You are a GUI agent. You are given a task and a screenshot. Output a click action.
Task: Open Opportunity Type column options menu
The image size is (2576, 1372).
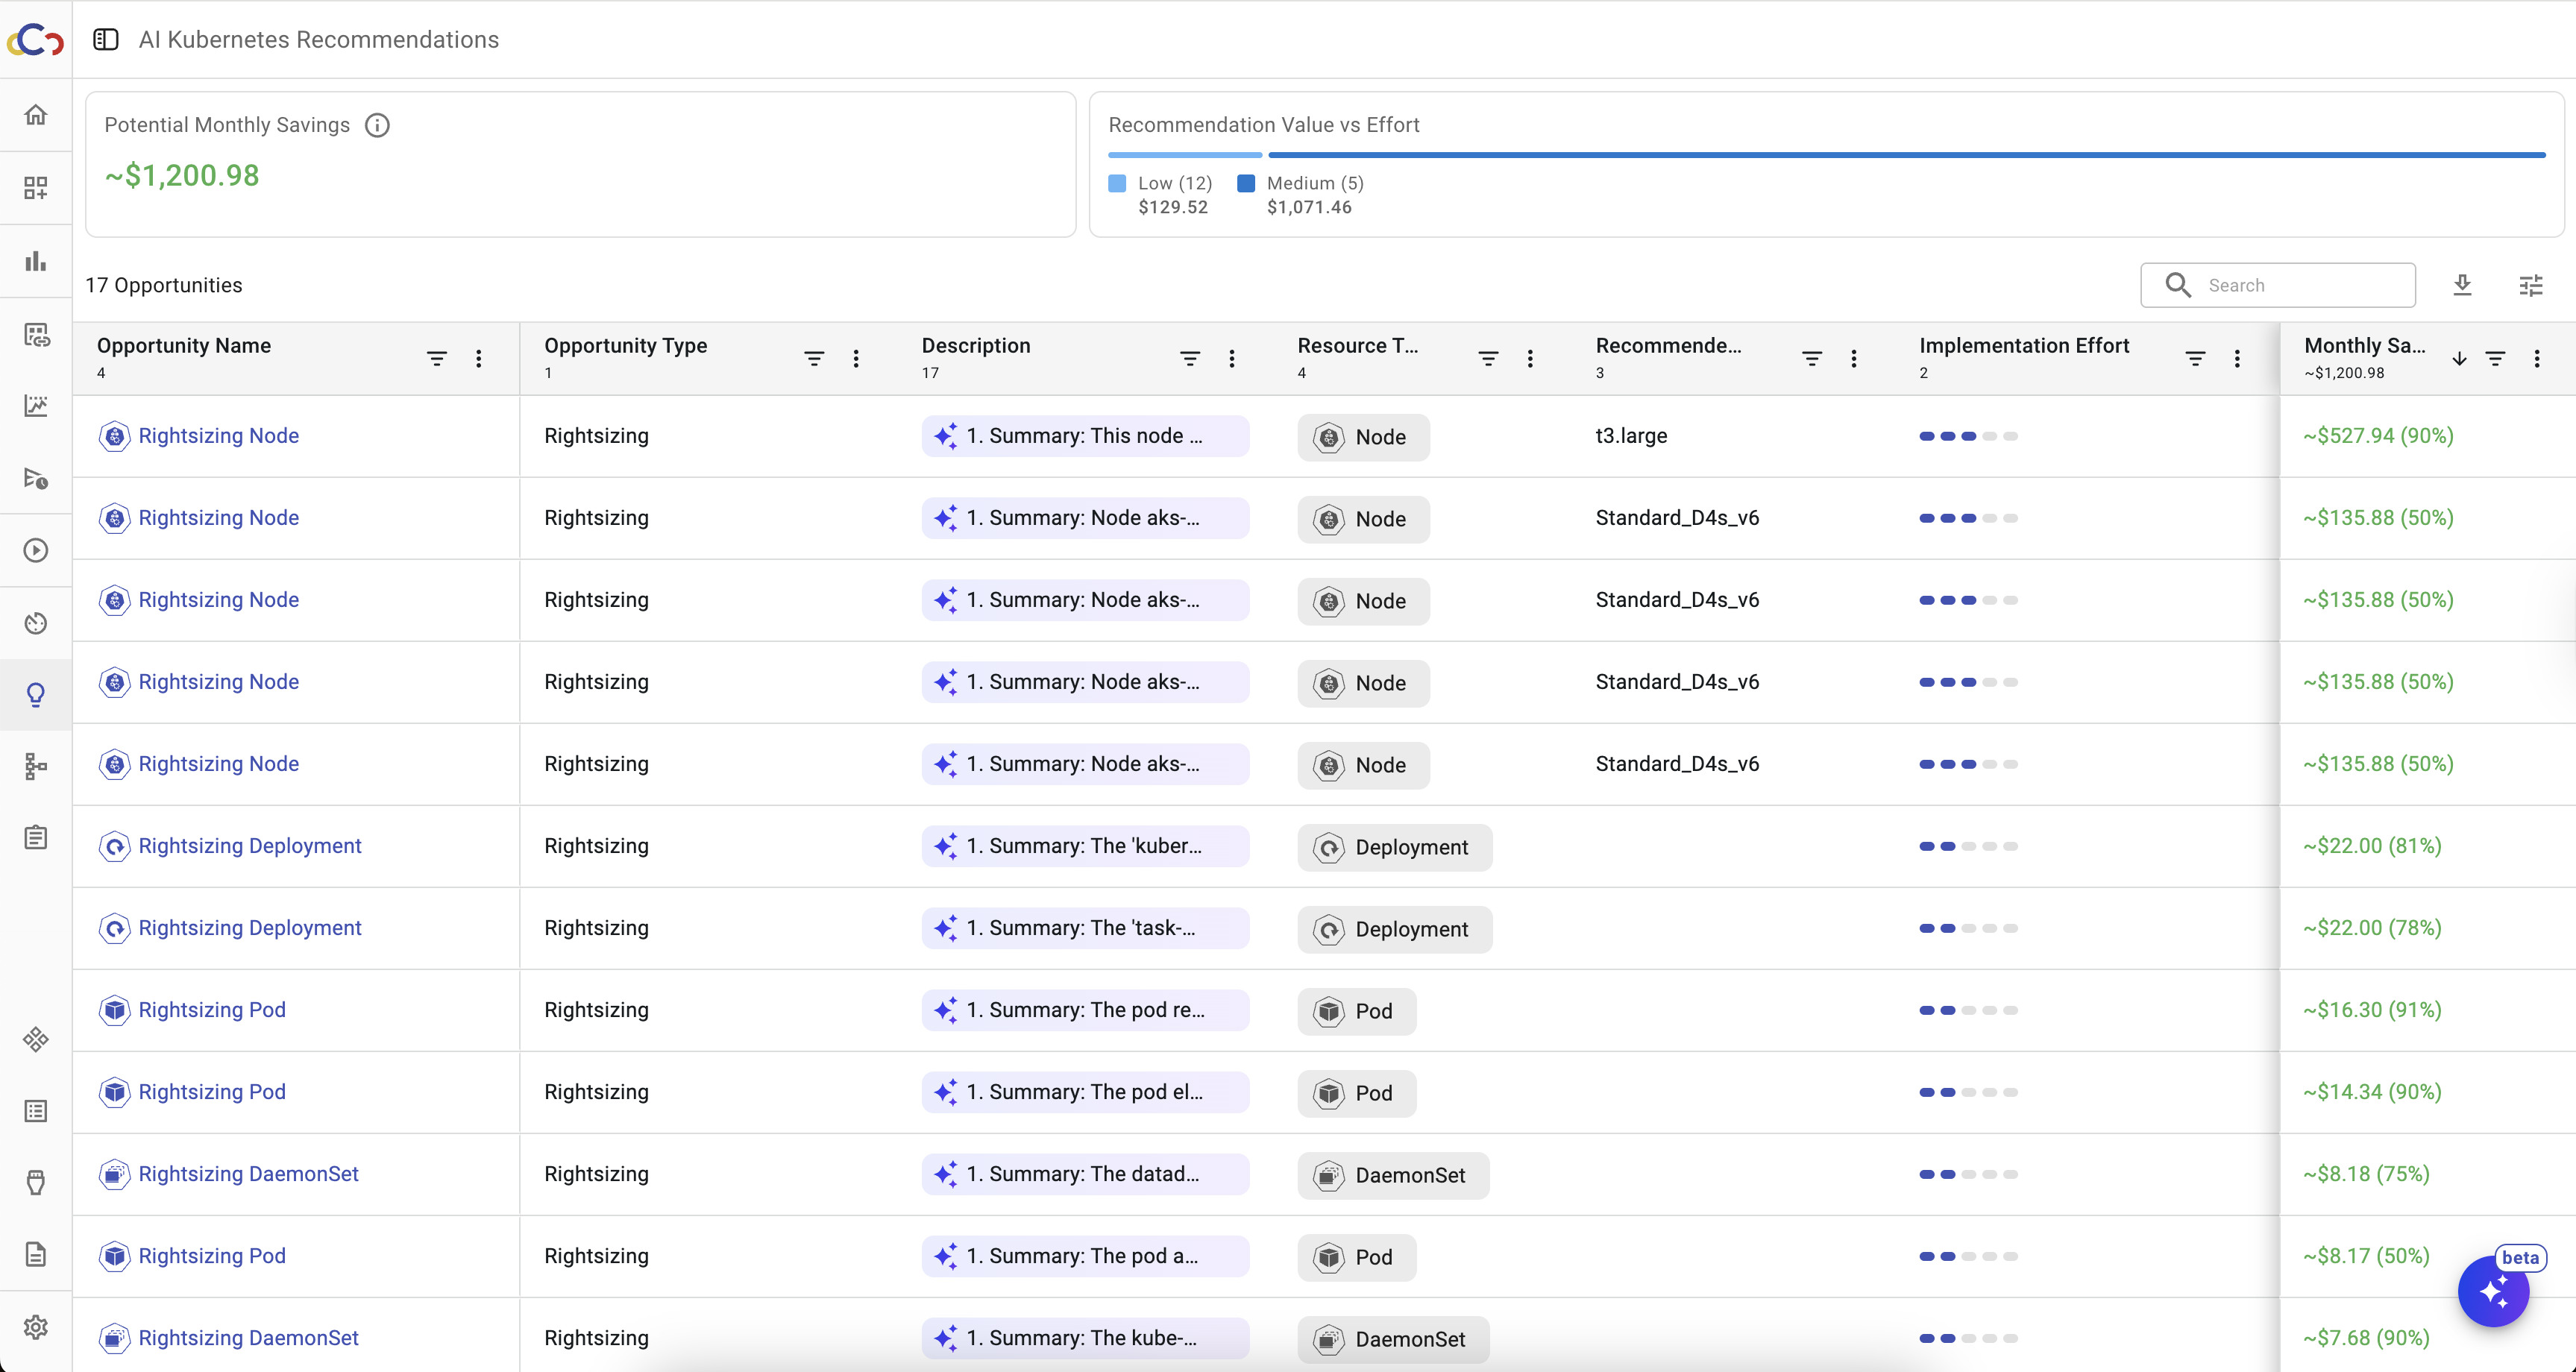coord(856,358)
